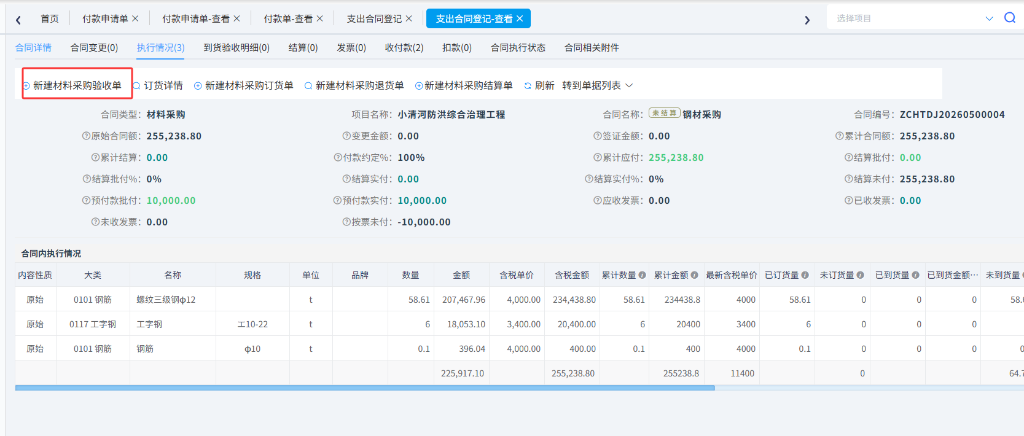
Task: Open the 结算(0) tab
Action: (303, 47)
